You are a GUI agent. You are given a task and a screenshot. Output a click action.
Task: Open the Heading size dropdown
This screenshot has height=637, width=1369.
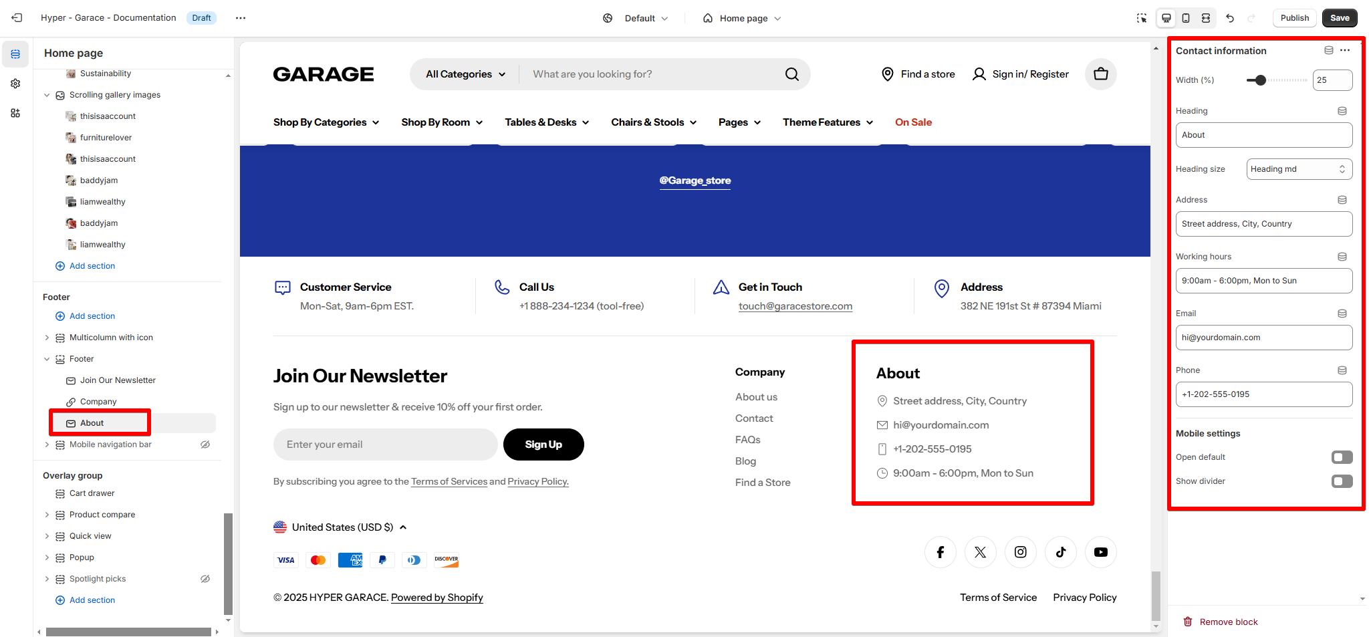point(1299,169)
